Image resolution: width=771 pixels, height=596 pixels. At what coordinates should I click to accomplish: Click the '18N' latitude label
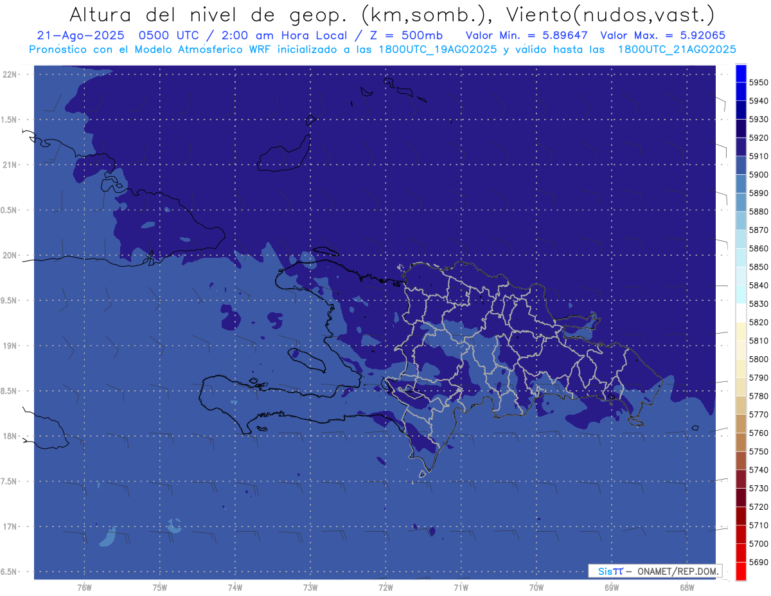[x=9, y=437]
